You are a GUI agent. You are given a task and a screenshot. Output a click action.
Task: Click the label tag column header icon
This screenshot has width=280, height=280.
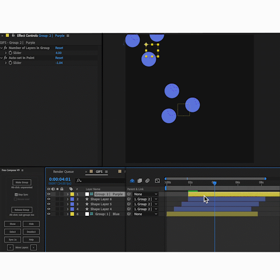point(71,189)
